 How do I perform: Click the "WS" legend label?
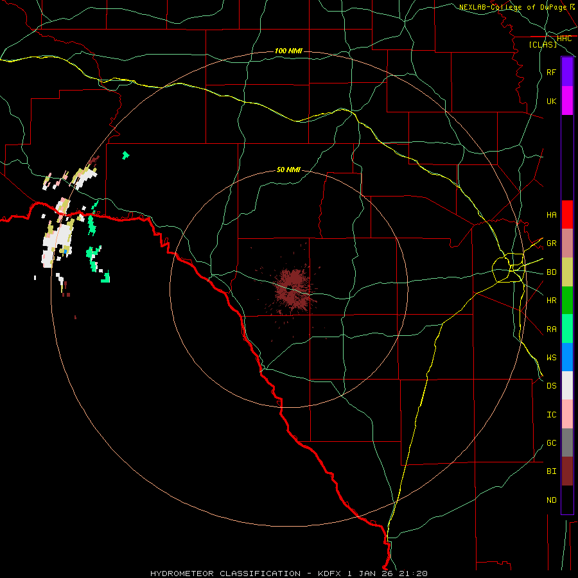(552, 357)
